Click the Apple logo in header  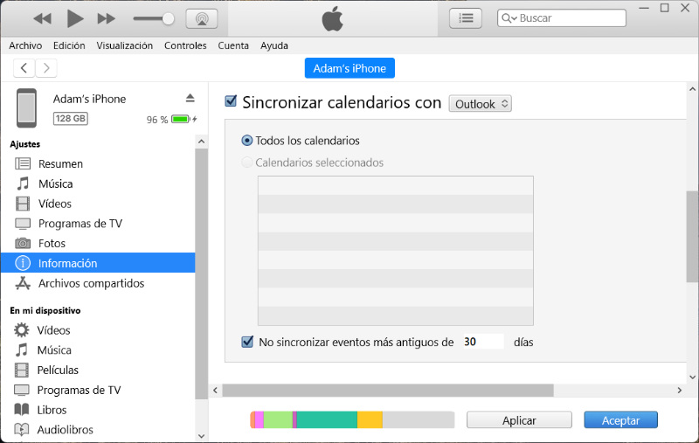(333, 19)
